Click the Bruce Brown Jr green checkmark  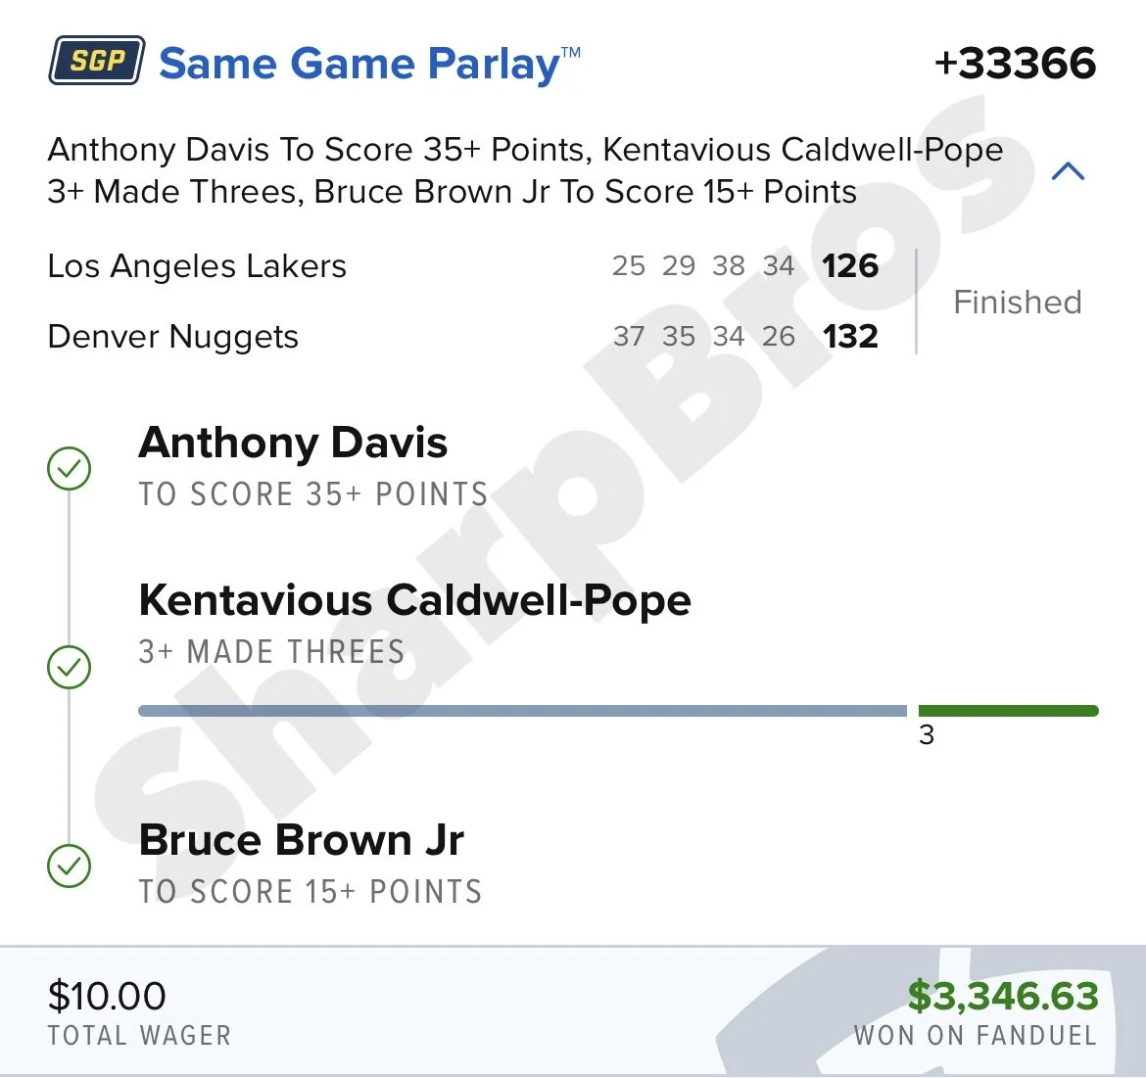point(69,866)
